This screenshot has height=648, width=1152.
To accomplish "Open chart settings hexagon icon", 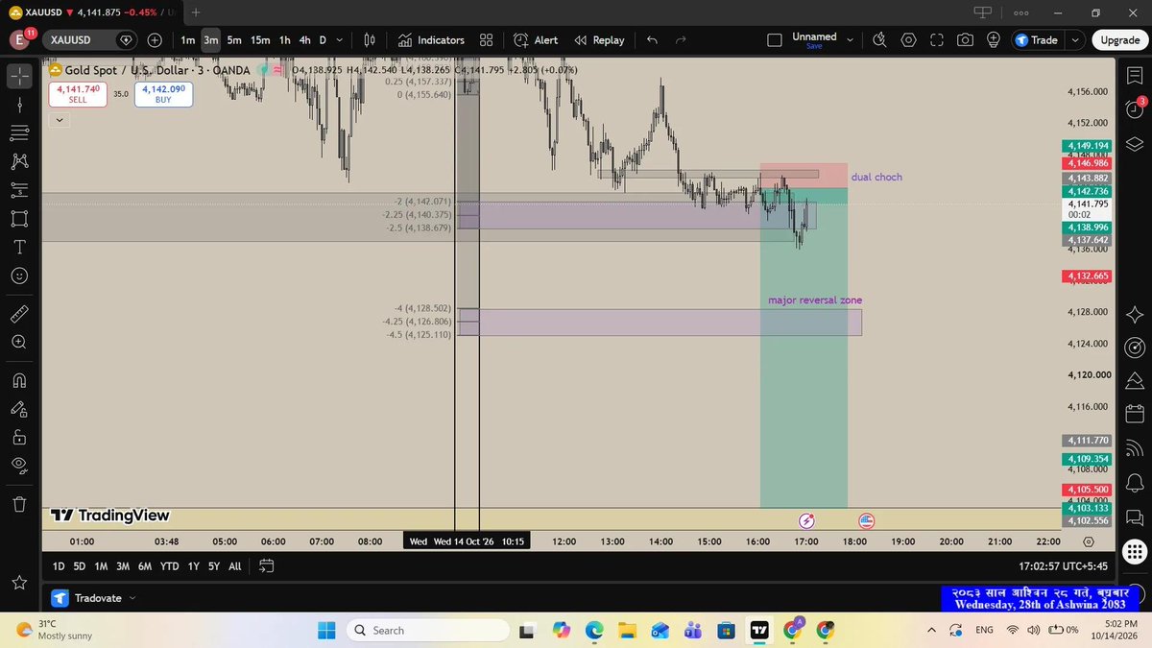I will point(908,40).
